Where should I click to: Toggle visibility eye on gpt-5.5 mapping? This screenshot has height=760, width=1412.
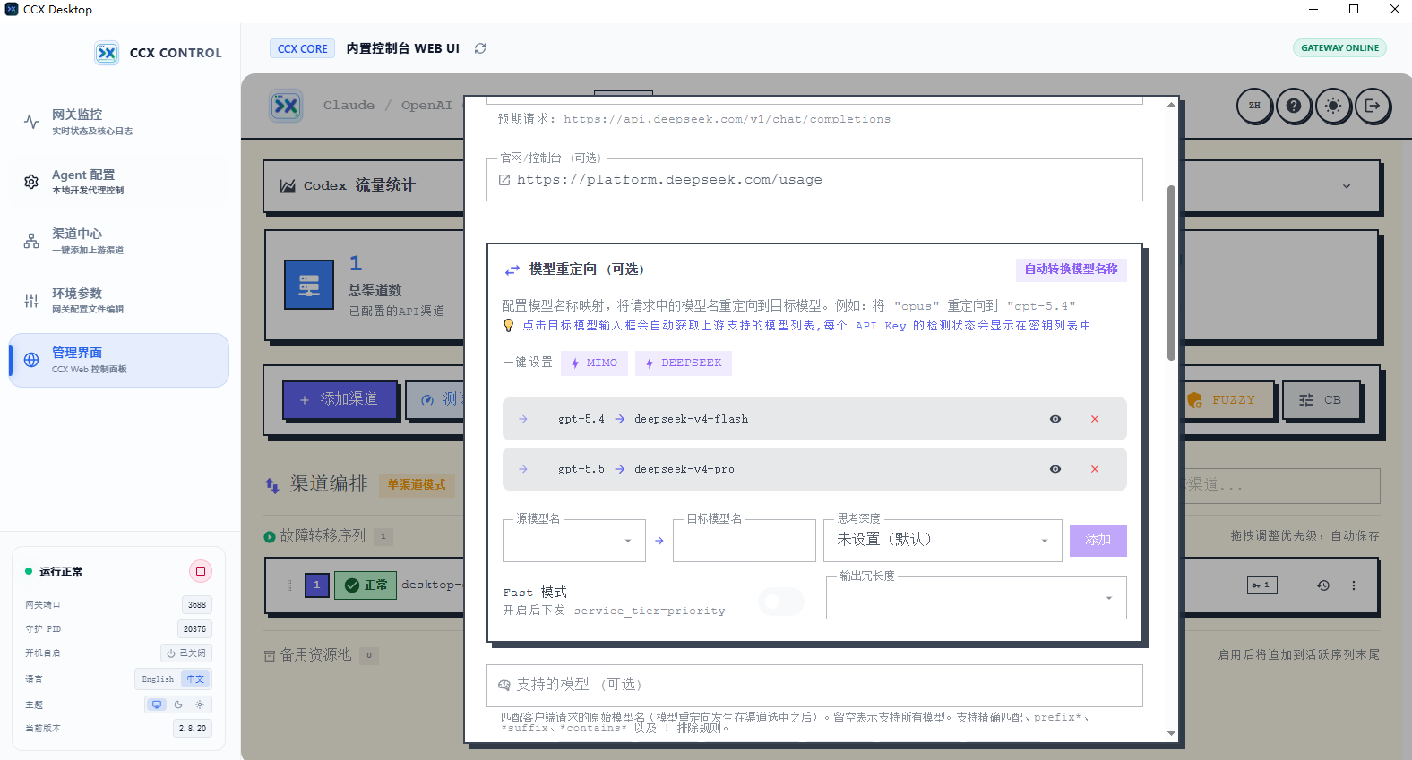pos(1055,469)
